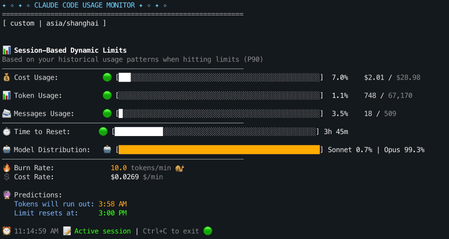Click the money bag icon beside Cost Usage
The width and height of the screenshot is (449, 239).
pyautogui.click(x=7, y=77)
